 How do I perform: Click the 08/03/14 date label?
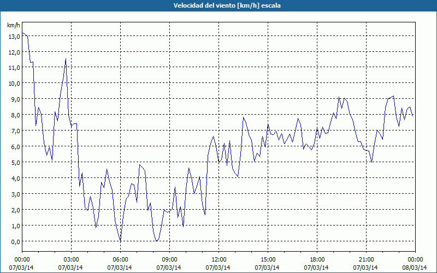[415, 268]
